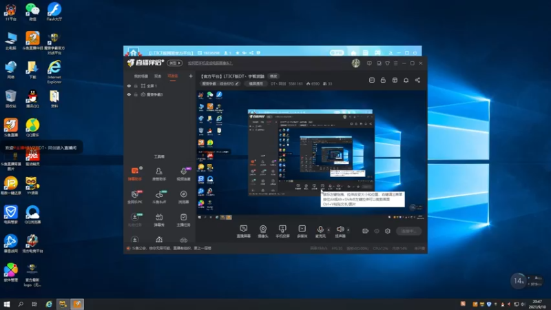
Task: Open the 腾讯QQ desktop icon
Action: point(32,99)
